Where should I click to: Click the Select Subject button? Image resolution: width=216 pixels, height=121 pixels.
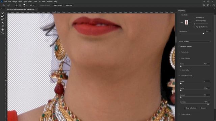[x=58, y=5]
